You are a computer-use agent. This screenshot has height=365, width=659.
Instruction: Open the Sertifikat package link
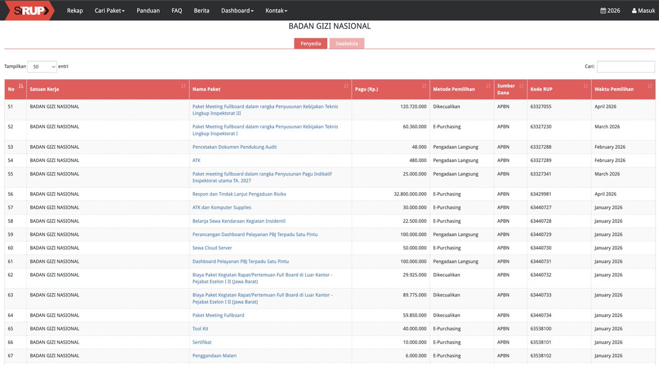click(202, 342)
